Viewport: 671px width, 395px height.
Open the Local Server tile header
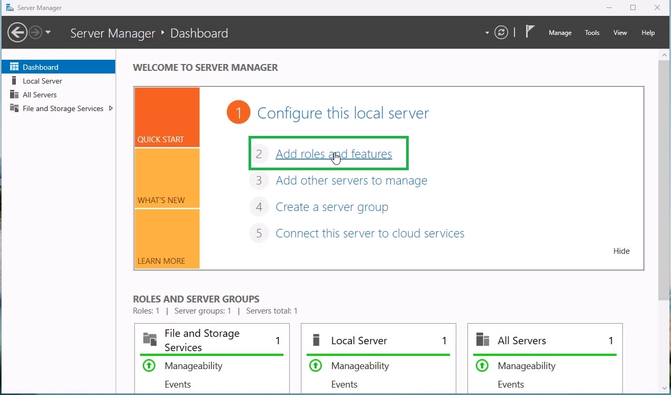point(378,341)
